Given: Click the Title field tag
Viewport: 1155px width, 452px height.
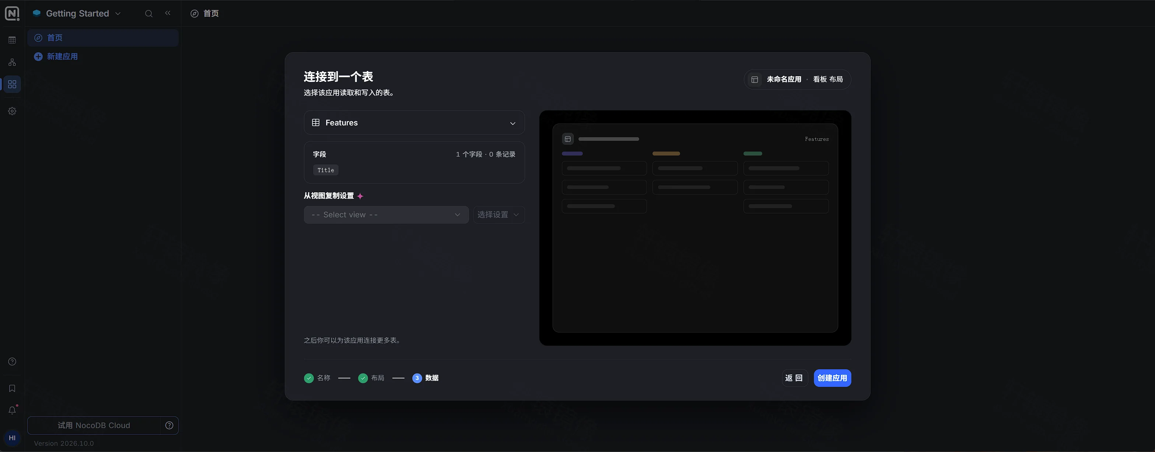Looking at the screenshot, I should click(x=326, y=170).
